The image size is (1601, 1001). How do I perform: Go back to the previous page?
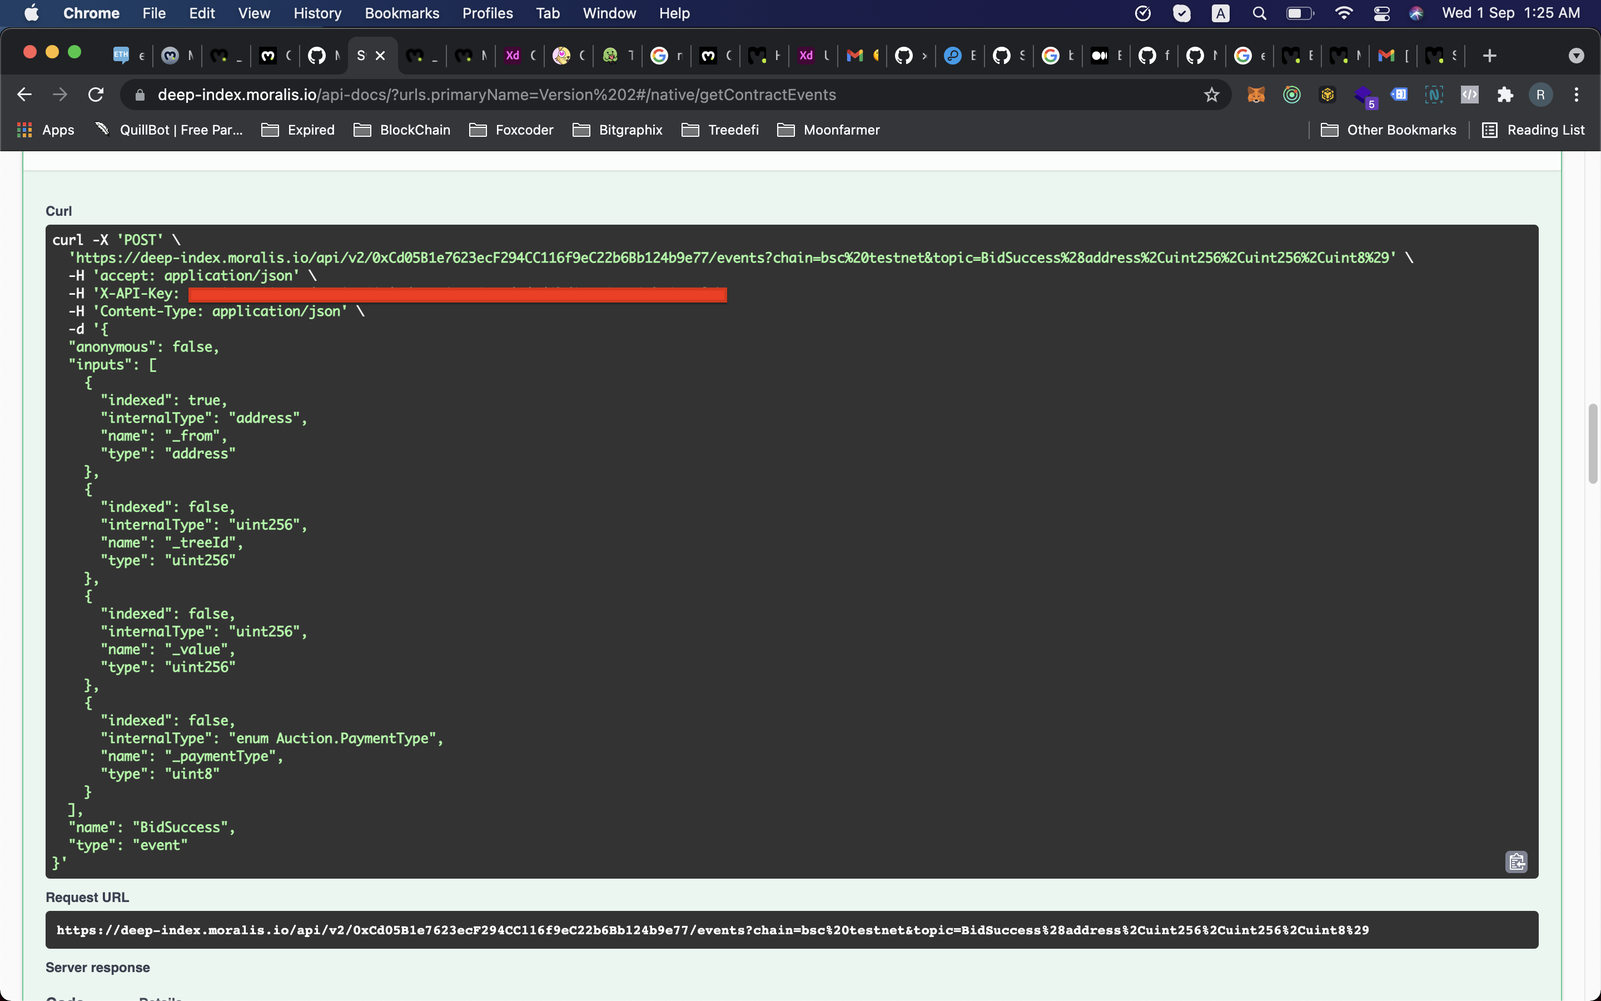[24, 95]
